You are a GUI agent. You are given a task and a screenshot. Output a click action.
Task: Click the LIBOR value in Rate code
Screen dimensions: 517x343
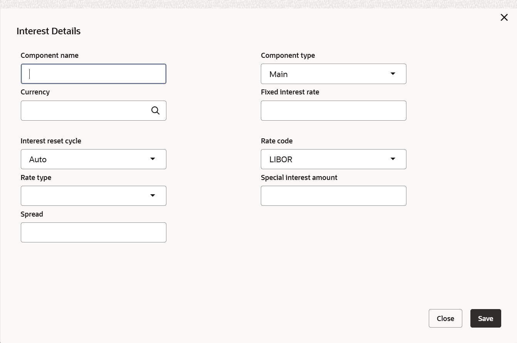(281, 159)
